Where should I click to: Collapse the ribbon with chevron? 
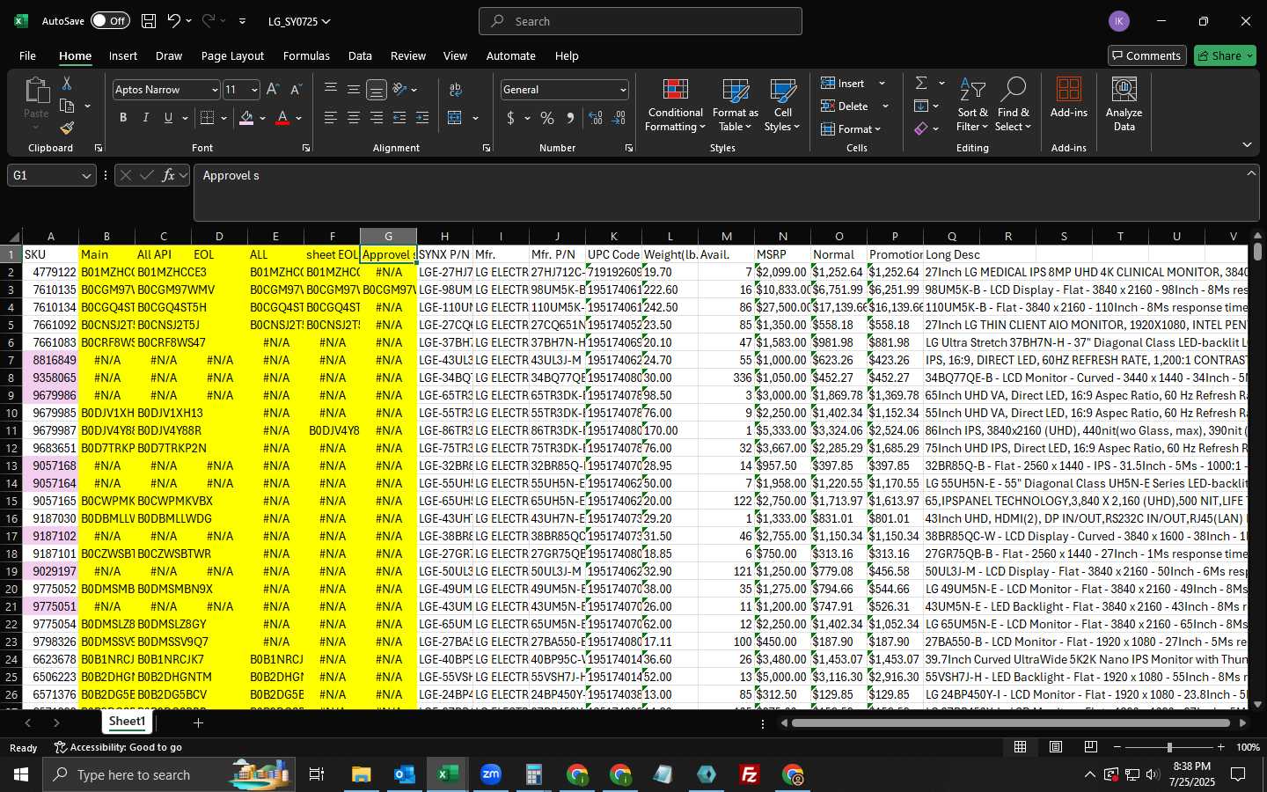point(1247,145)
